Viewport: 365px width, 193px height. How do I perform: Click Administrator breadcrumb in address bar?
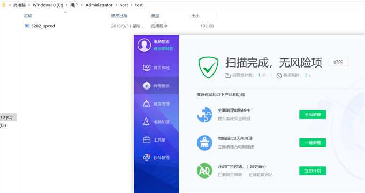[x=99, y=5]
